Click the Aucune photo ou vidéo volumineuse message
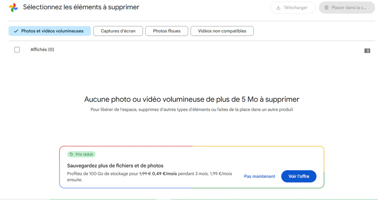Screen dimensions: 378x200 192,99
